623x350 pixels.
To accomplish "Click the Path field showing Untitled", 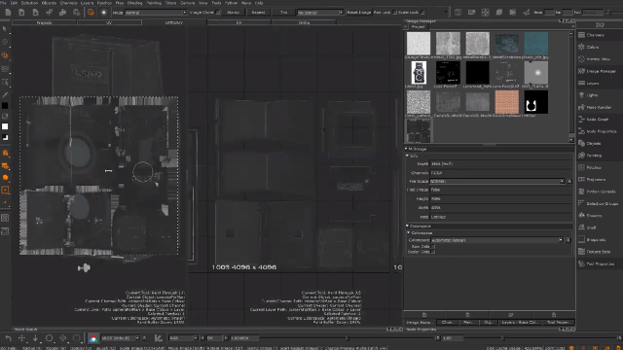I will pos(501,217).
